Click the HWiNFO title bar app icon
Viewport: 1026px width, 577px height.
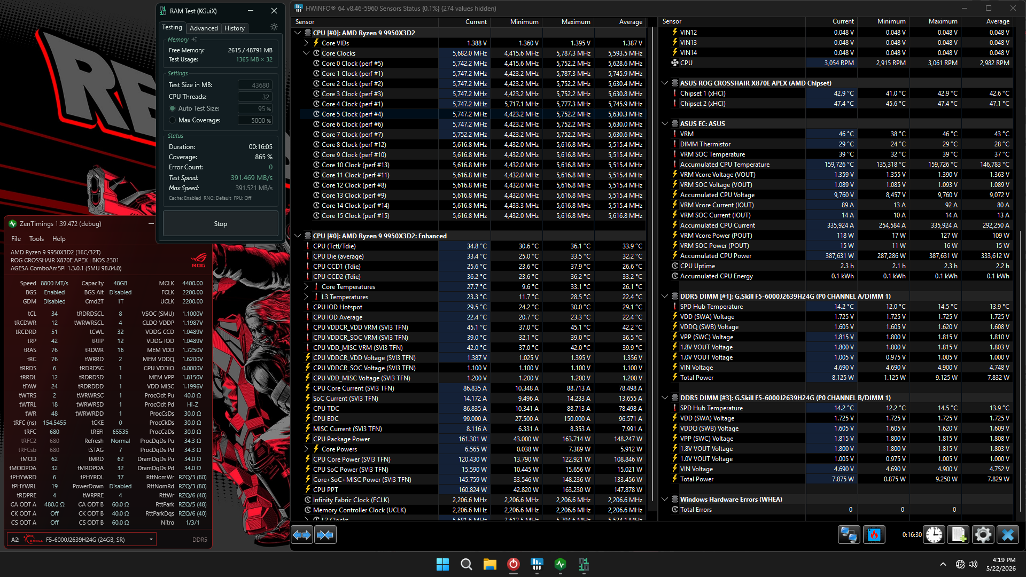pyautogui.click(x=298, y=8)
